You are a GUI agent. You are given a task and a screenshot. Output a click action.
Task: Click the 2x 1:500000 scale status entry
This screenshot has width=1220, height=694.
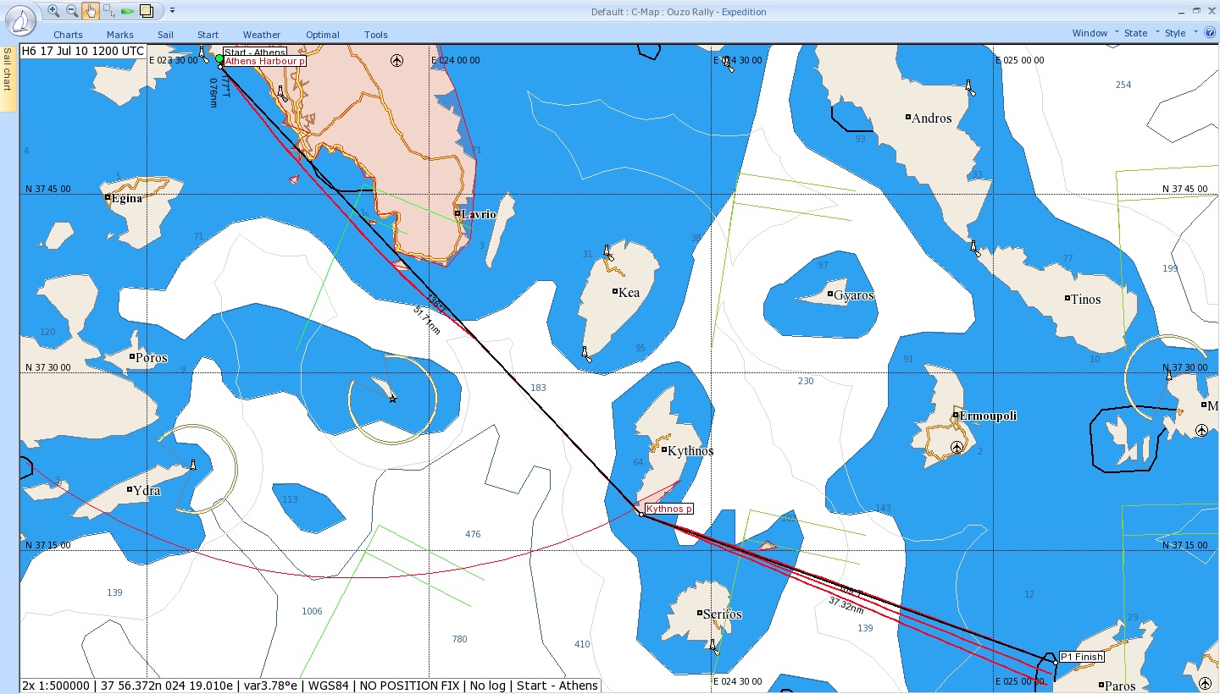(x=56, y=686)
